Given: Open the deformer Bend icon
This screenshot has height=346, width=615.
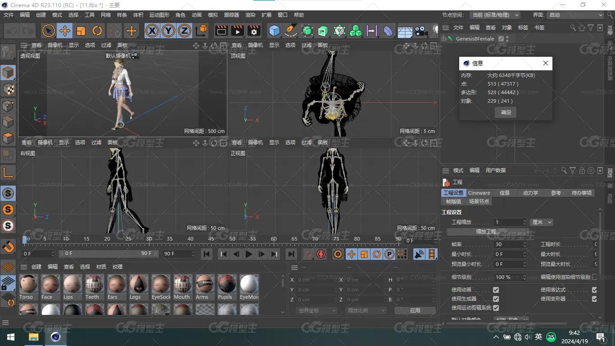Looking at the screenshot, I should [388, 31].
